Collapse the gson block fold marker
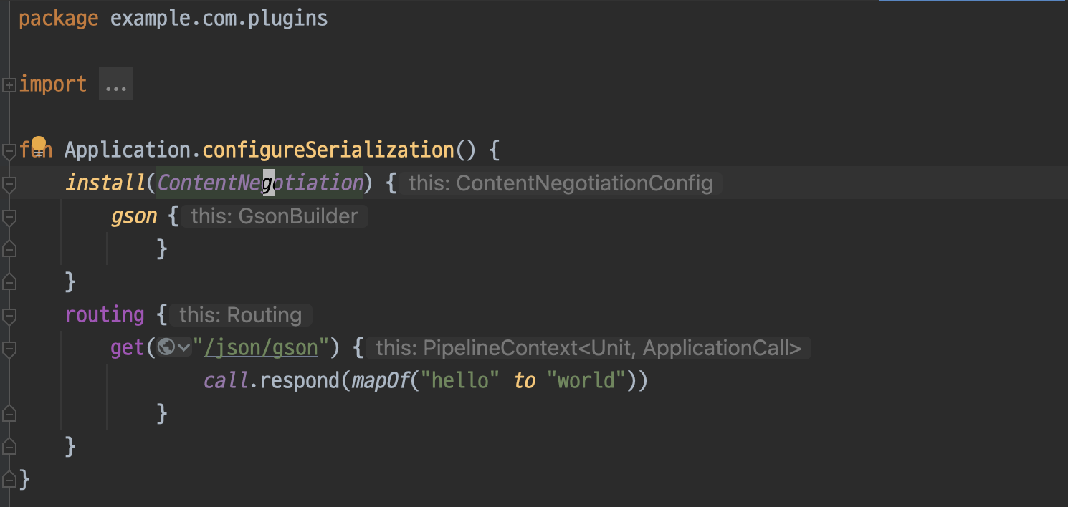 tap(9, 217)
